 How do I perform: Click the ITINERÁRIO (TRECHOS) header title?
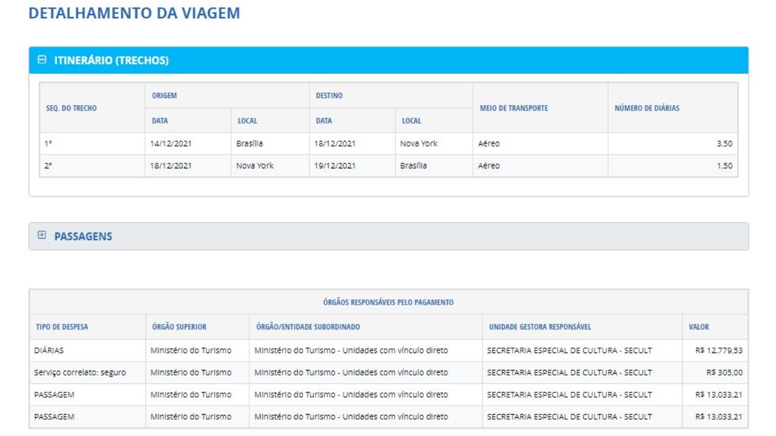(x=112, y=61)
